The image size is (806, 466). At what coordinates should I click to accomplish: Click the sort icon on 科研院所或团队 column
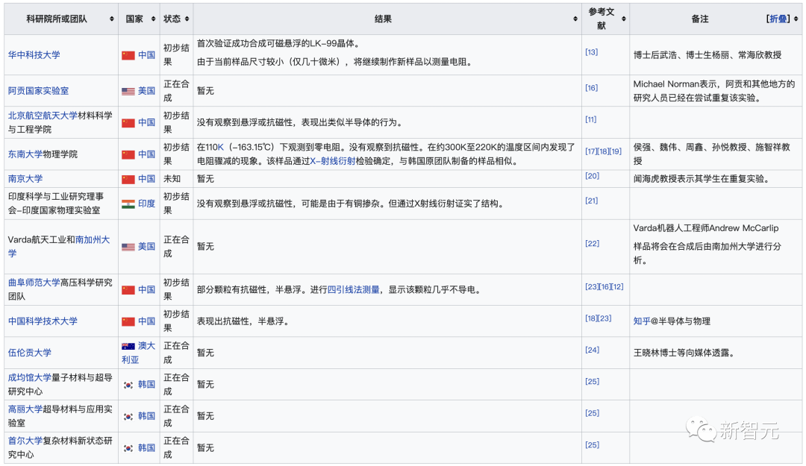point(112,19)
